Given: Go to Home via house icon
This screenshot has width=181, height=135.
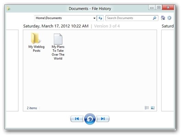Looking at the screenshot, I should (x=163, y=18).
